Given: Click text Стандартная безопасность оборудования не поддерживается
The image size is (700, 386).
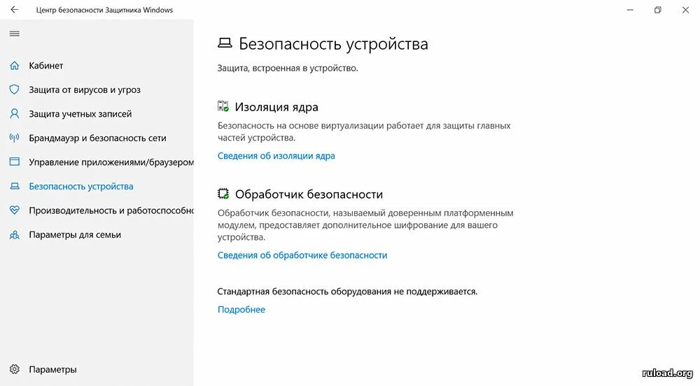Looking at the screenshot, I should coord(347,292).
